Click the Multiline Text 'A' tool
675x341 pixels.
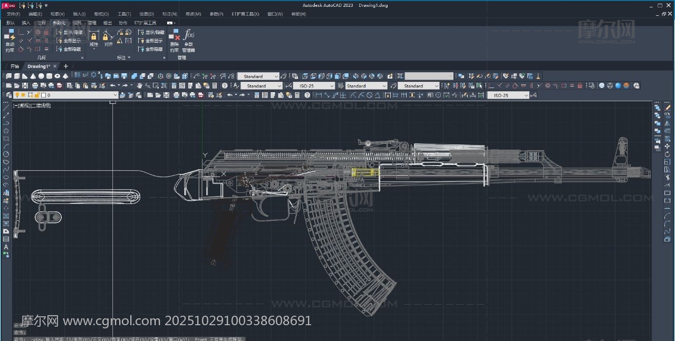[6, 247]
